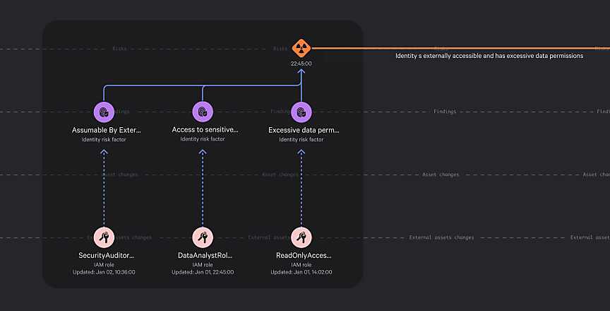The height and width of the screenshot is (311, 610).
Task: Click the 'Excessive data perm...' finding title
Action: [304, 130]
